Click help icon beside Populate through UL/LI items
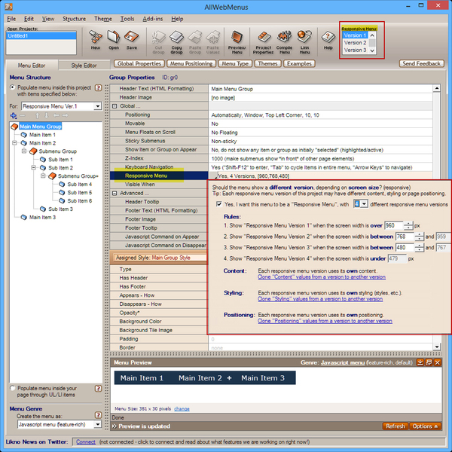This screenshot has height=452, width=452. pyautogui.click(x=98, y=388)
